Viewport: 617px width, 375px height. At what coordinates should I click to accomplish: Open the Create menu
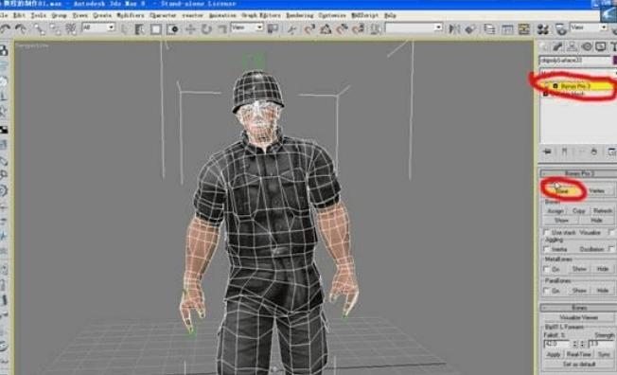click(x=102, y=15)
